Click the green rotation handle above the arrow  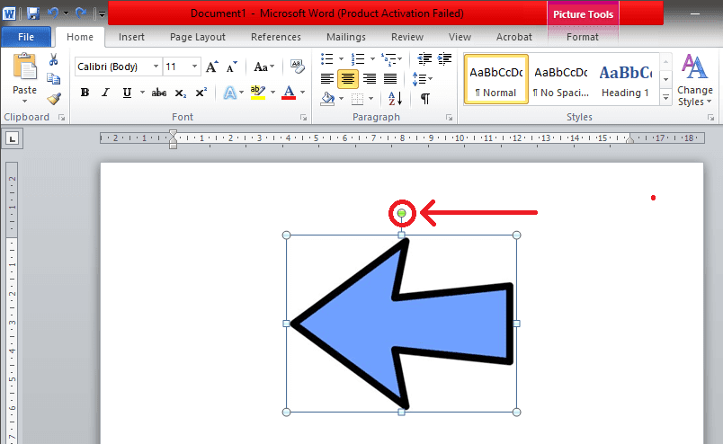click(x=402, y=213)
